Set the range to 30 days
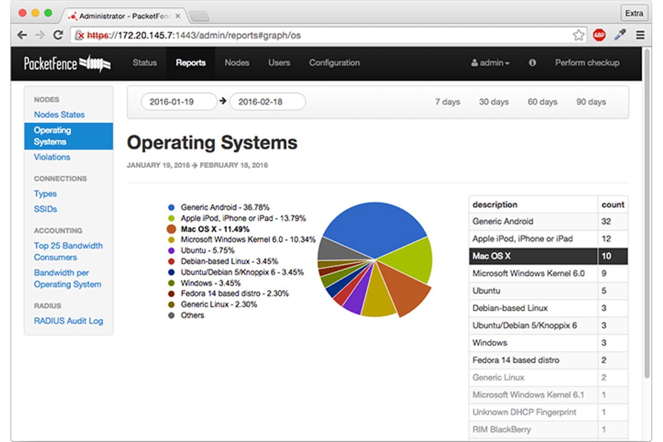This screenshot has width=663, height=442. tap(494, 102)
